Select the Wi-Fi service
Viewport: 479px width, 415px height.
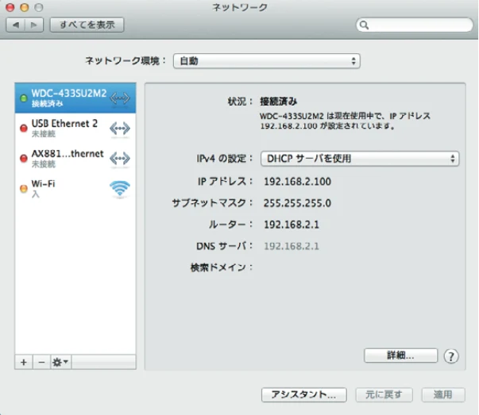point(75,189)
